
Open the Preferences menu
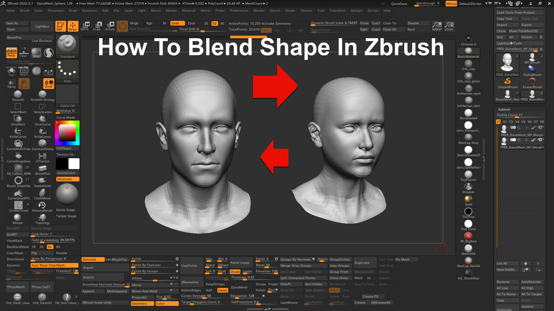click(239, 10)
